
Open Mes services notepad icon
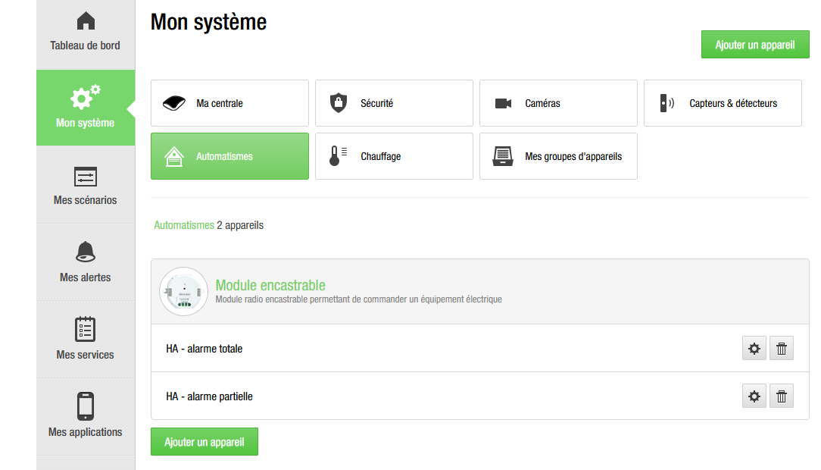[86, 329]
